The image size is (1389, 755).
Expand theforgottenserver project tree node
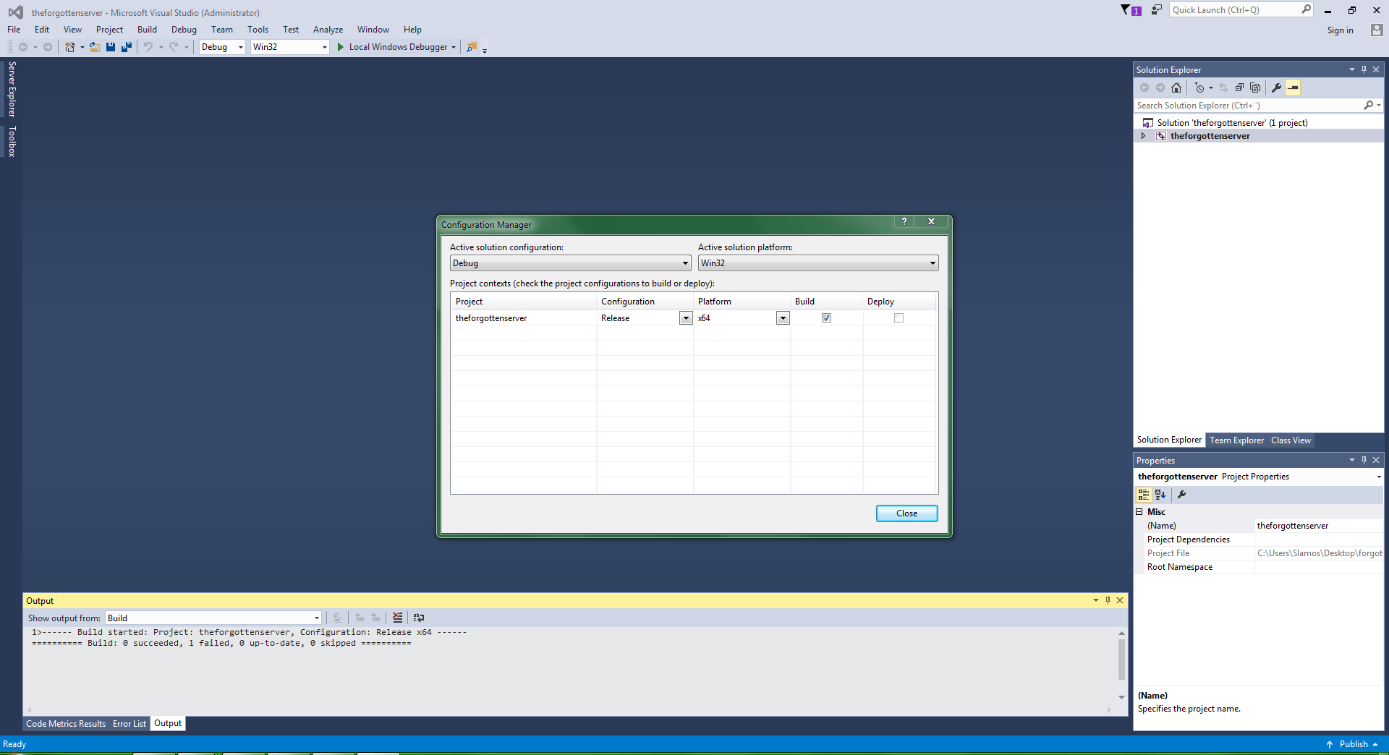1143,136
